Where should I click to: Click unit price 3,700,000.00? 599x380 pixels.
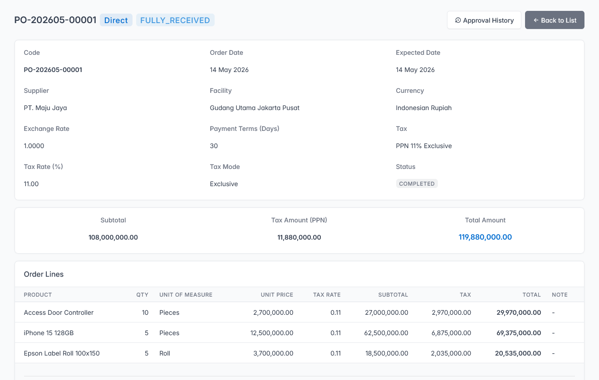273,353
